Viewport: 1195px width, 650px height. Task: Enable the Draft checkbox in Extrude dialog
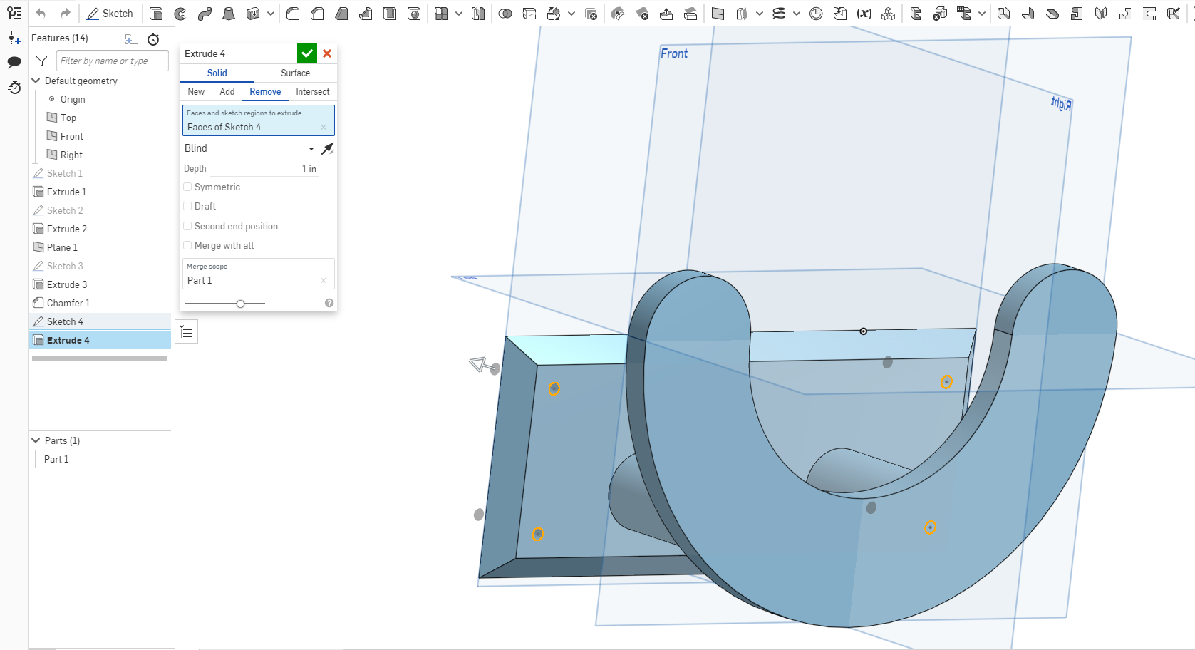187,206
